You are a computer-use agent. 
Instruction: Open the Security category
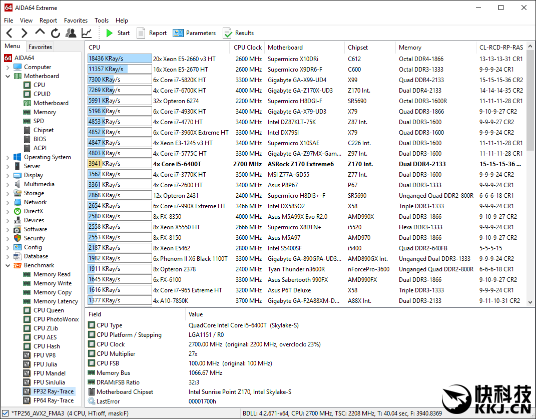(30, 238)
